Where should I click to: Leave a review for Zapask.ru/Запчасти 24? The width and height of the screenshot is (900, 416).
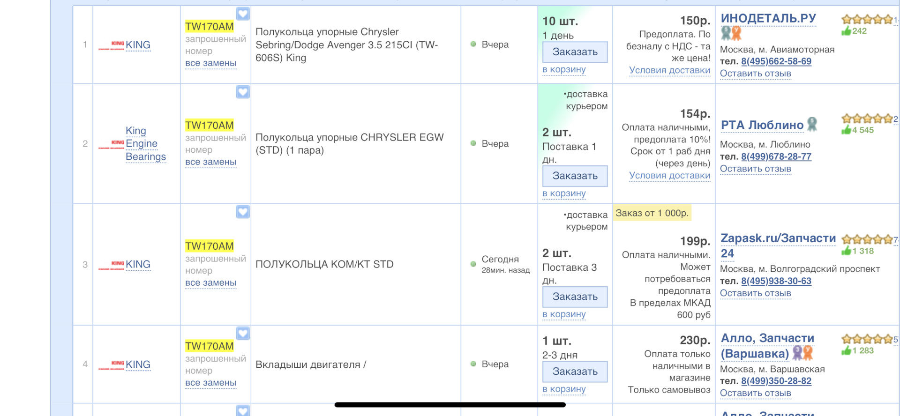click(x=756, y=293)
